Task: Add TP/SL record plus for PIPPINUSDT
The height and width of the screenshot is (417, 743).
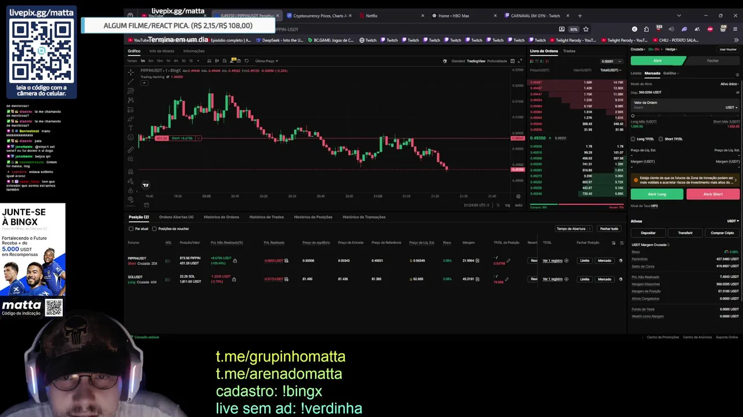Action: pyautogui.click(x=567, y=261)
